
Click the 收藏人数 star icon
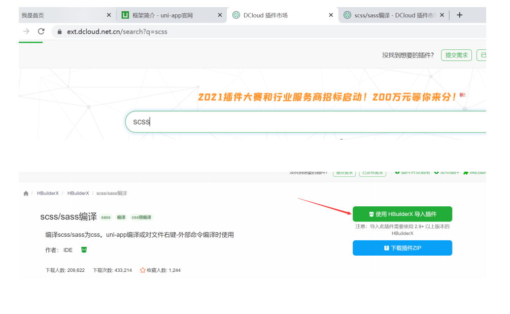[143, 270]
